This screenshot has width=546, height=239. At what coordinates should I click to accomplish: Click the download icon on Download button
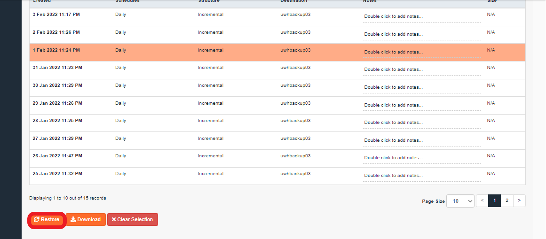tap(73, 219)
